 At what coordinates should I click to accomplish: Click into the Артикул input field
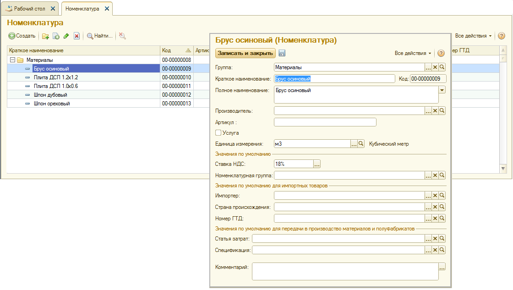325,122
